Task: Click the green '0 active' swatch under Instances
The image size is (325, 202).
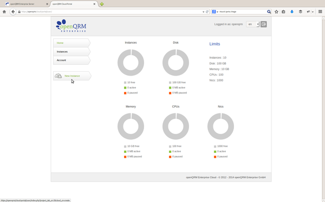Action: [x=125, y=87]
